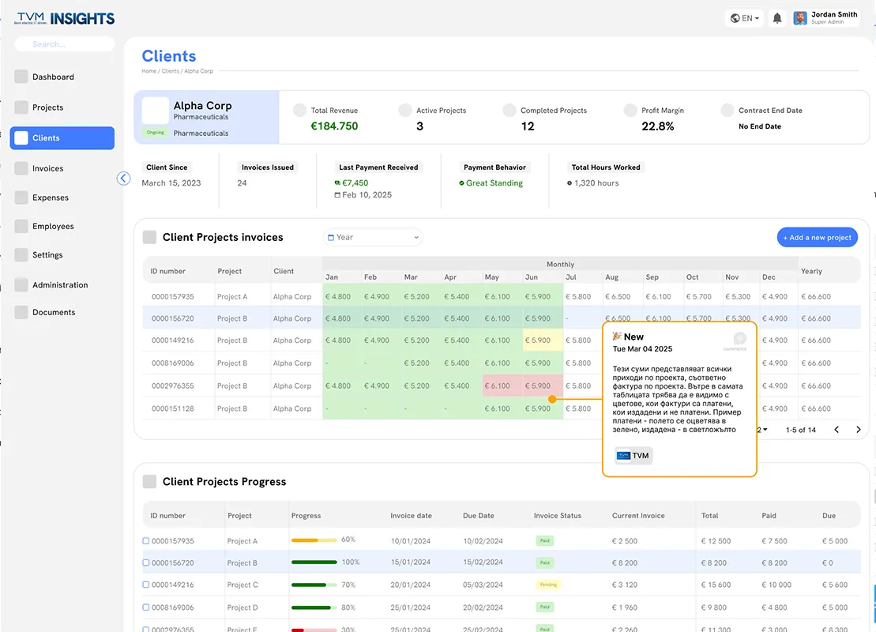Click the globe language icon

pos(735,18)
